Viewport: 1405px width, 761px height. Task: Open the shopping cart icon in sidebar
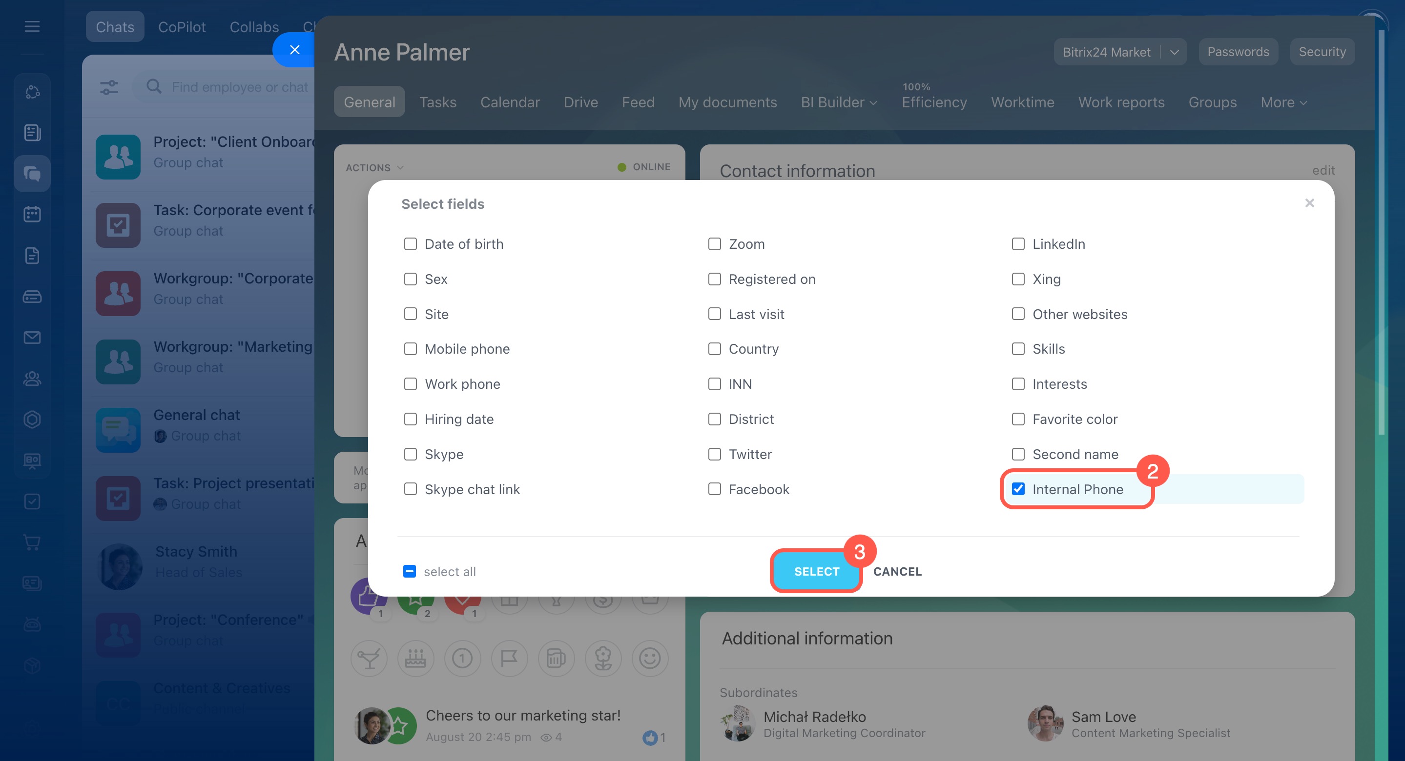pyautogui.click(x=32, y=542)
